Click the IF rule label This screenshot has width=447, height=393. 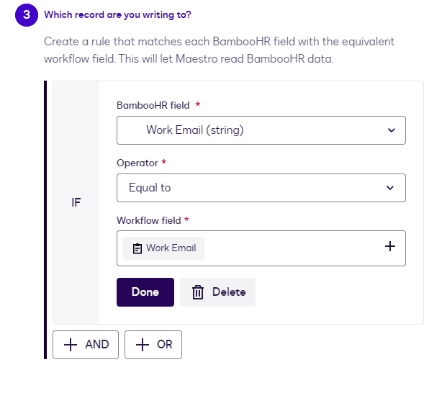tap(76, 202)
